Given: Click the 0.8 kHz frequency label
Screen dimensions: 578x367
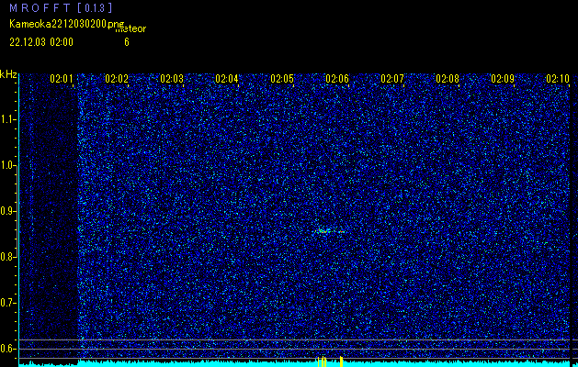Looking at the screenshot, I should [x=7, y=257].
